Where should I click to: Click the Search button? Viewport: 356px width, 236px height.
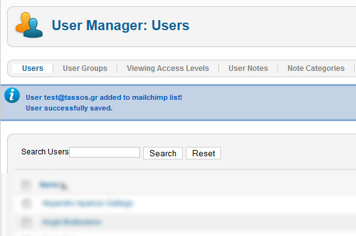pyautogui.click(x=163, y=153)
